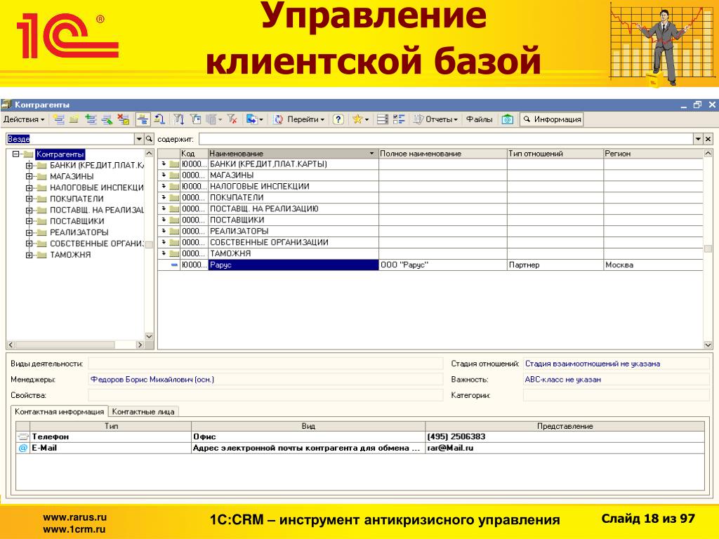The image size is (719, 539).
Task: Click the Полное наименование column header
Action: click(x=442, y=154)
